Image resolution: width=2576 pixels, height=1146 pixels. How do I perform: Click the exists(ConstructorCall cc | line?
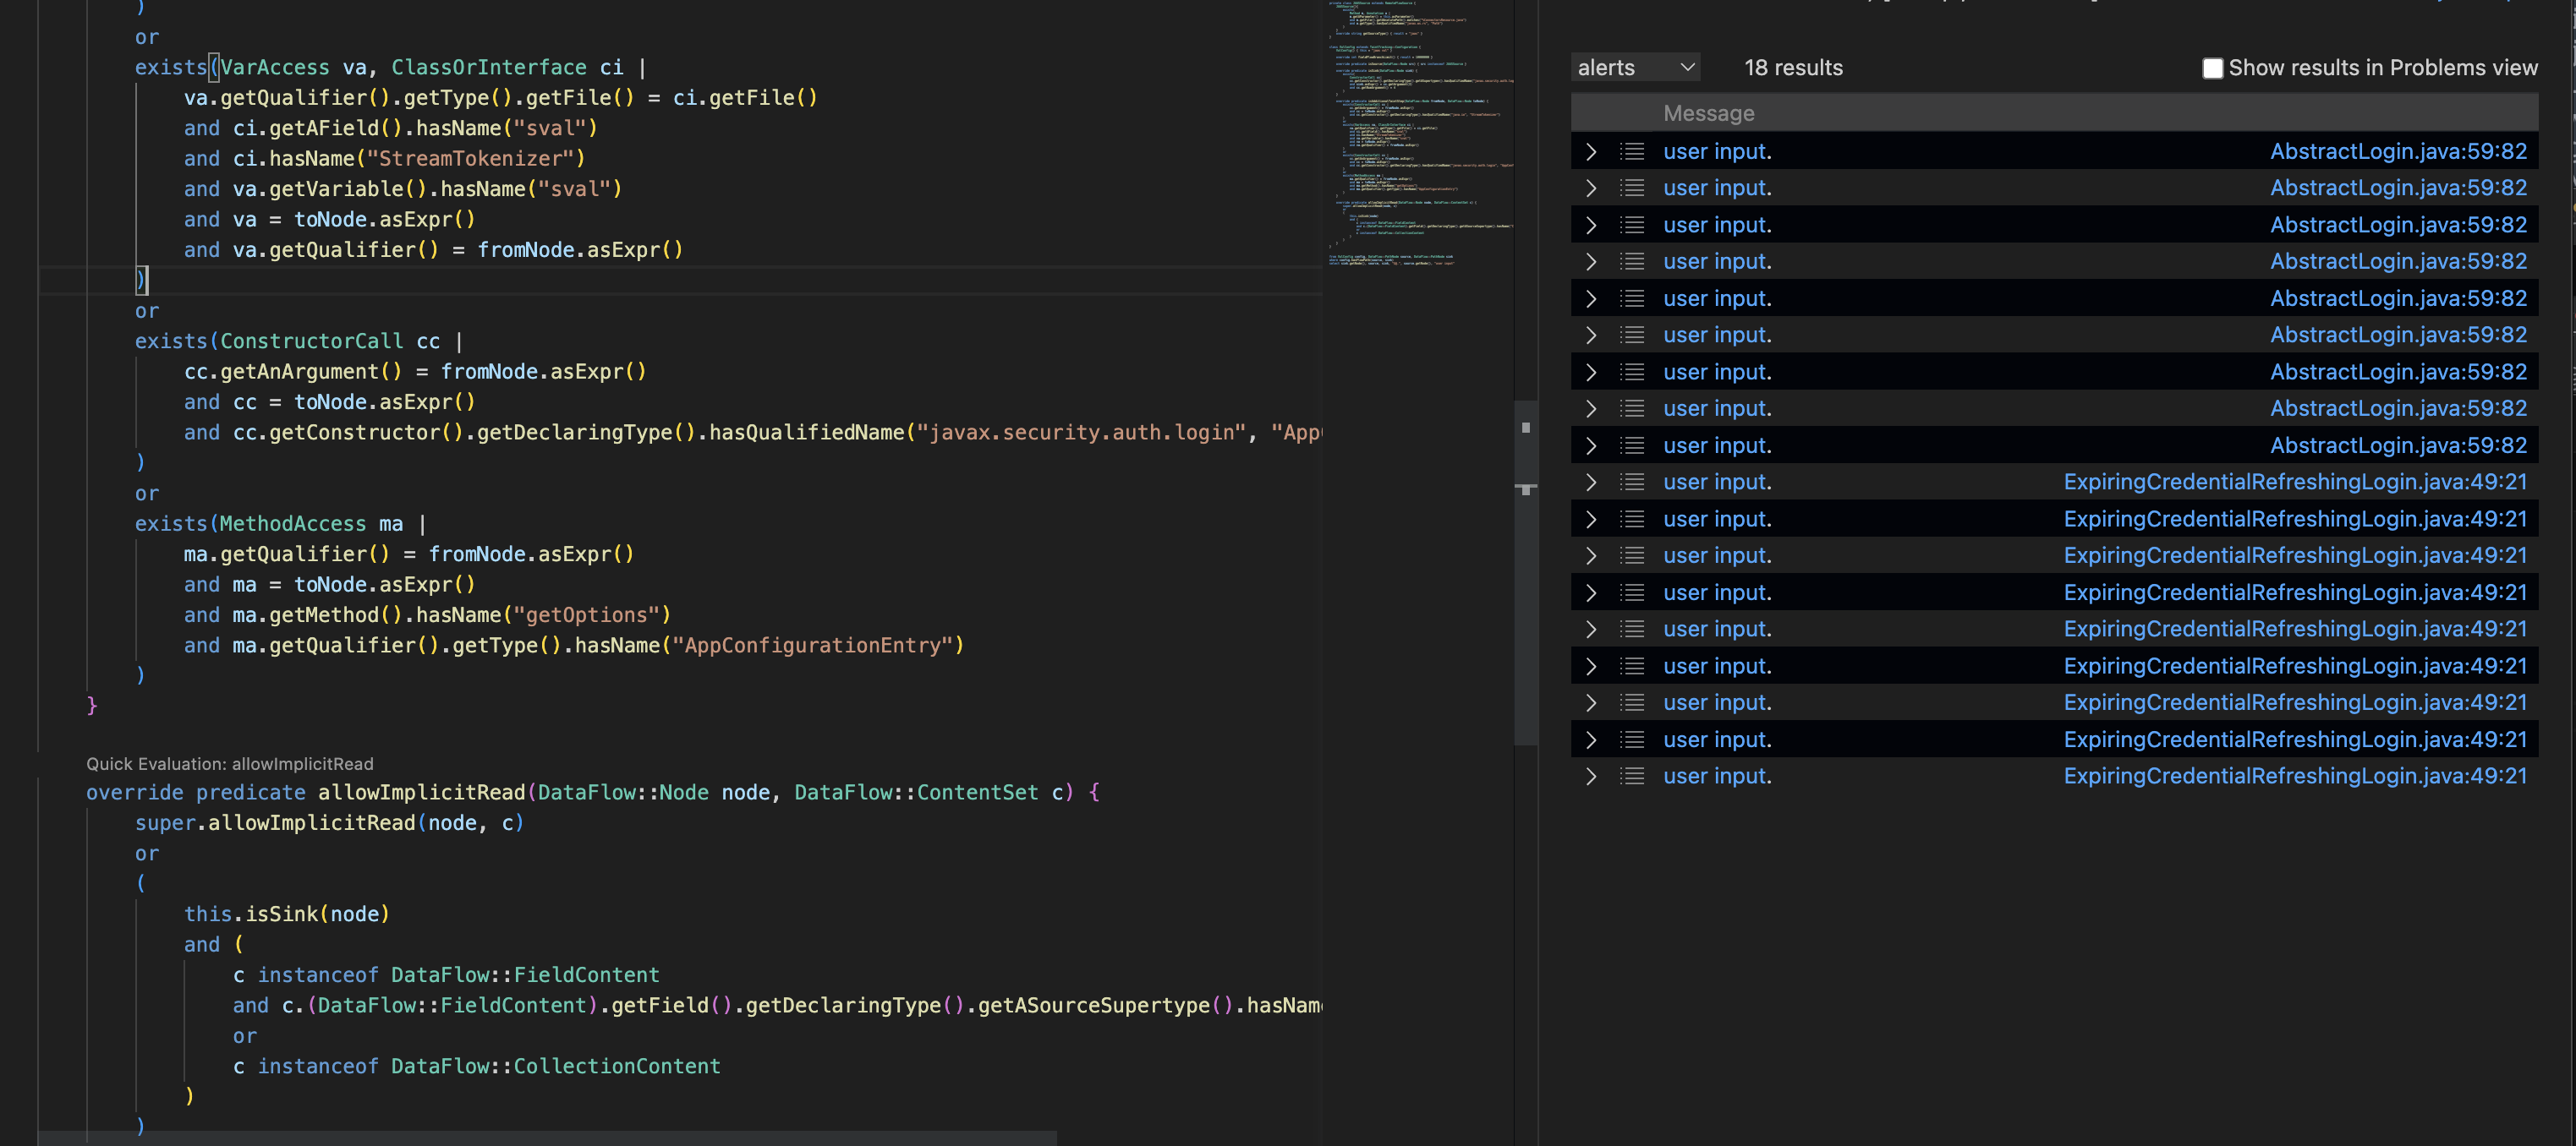pos(299,341)
